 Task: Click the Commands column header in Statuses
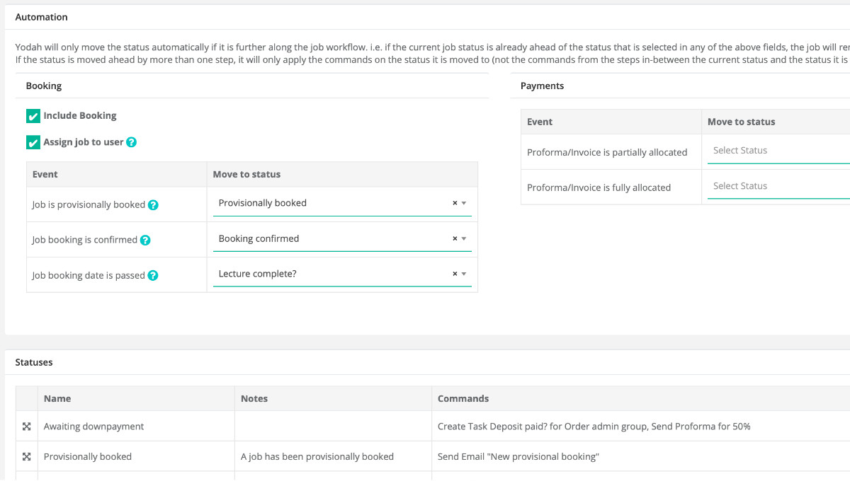463,399
